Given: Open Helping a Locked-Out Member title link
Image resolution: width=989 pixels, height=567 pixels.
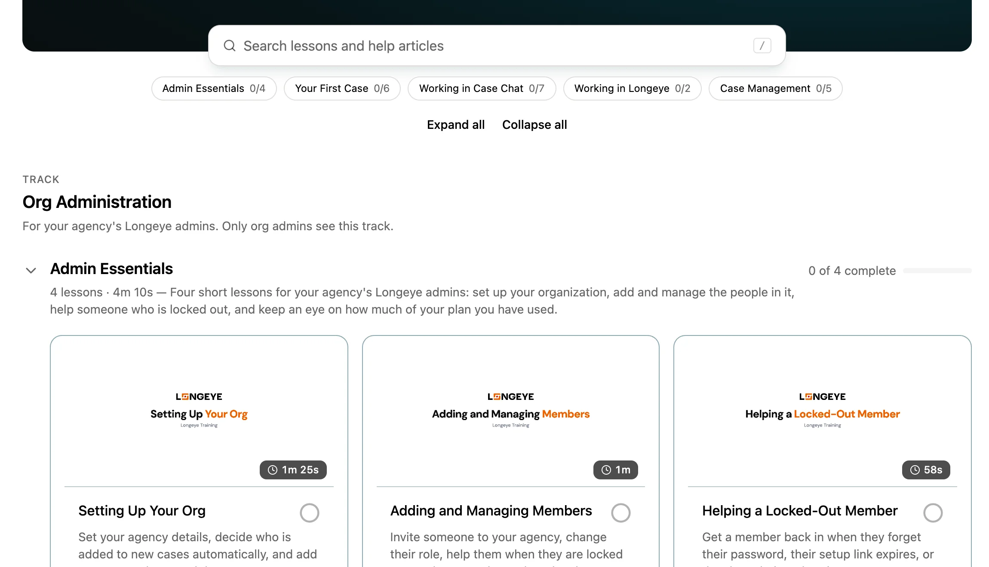Looking at the screenshot, I should tap(800, 511).
